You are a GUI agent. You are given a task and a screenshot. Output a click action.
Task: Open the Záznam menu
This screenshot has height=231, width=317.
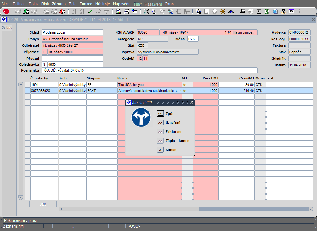coord(59,4)
